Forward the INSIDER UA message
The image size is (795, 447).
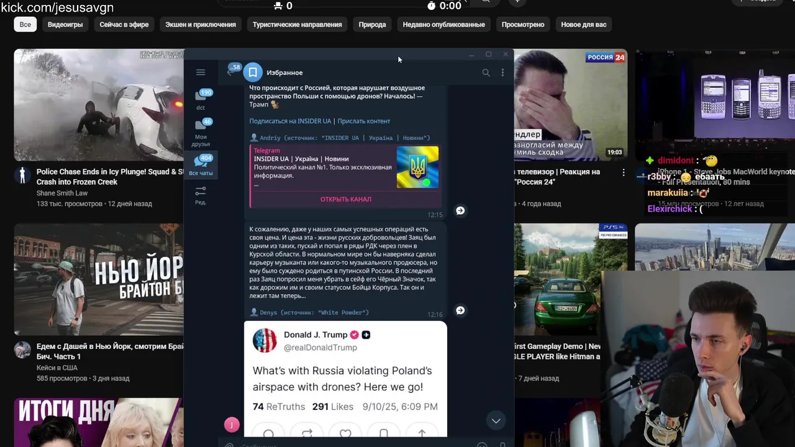tap(460, 210)
